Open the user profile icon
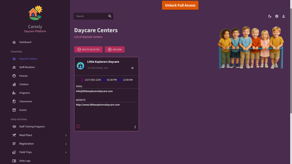This screenshot has height=164, width=292. tap(284, 16)
